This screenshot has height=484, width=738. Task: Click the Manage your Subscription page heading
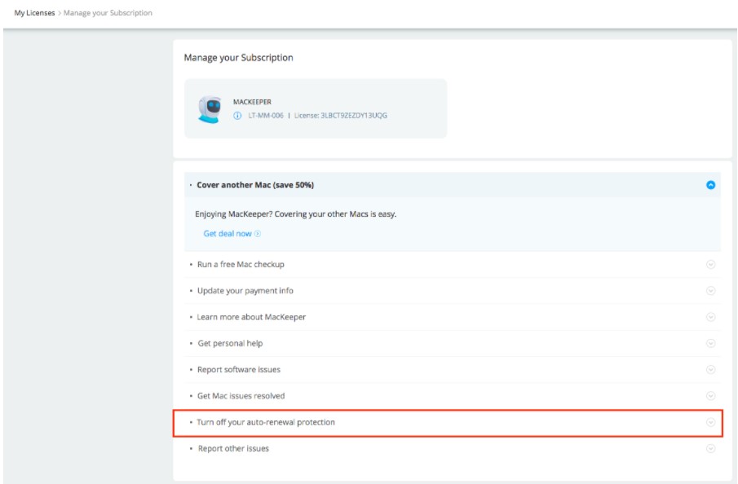(x=239, y=57)
